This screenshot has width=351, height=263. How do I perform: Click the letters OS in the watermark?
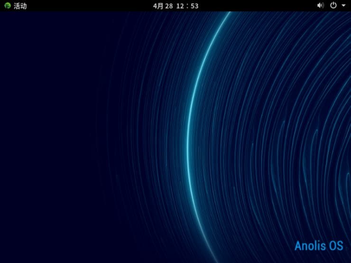336,246
